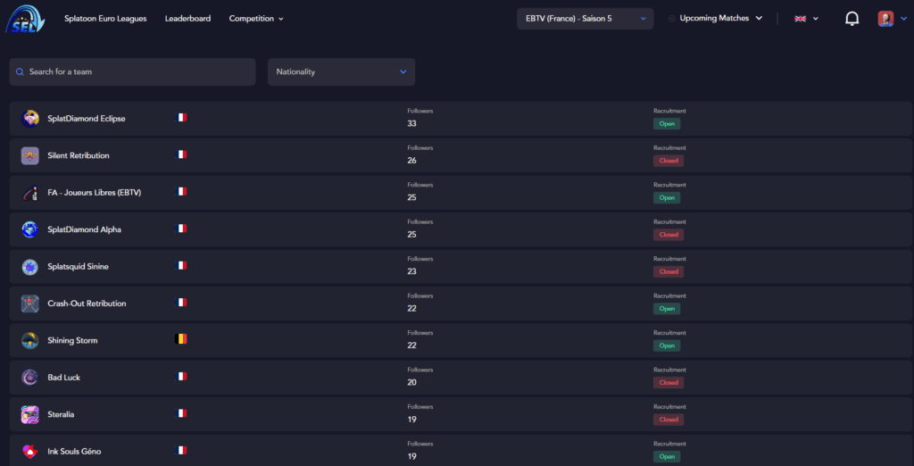This screenshot has width=914, height=466.
Task: Open the user profile avatar menu
Action: 885,19
